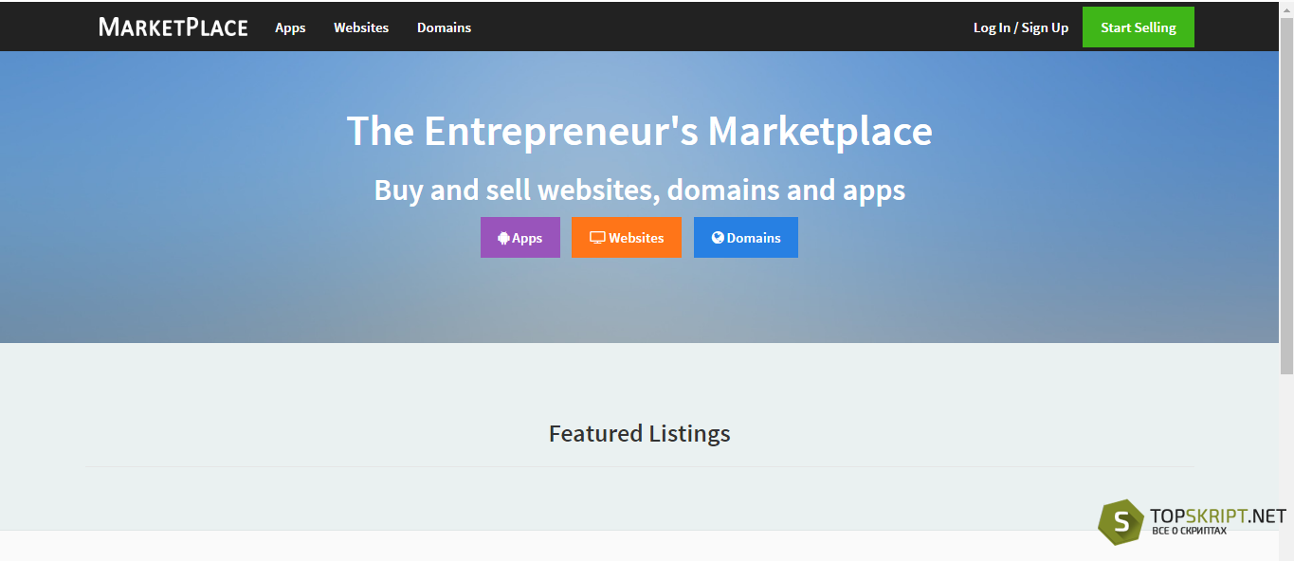Click the Android icon on purple Apps button
The image size is (1294, 561).
point(503,238)
